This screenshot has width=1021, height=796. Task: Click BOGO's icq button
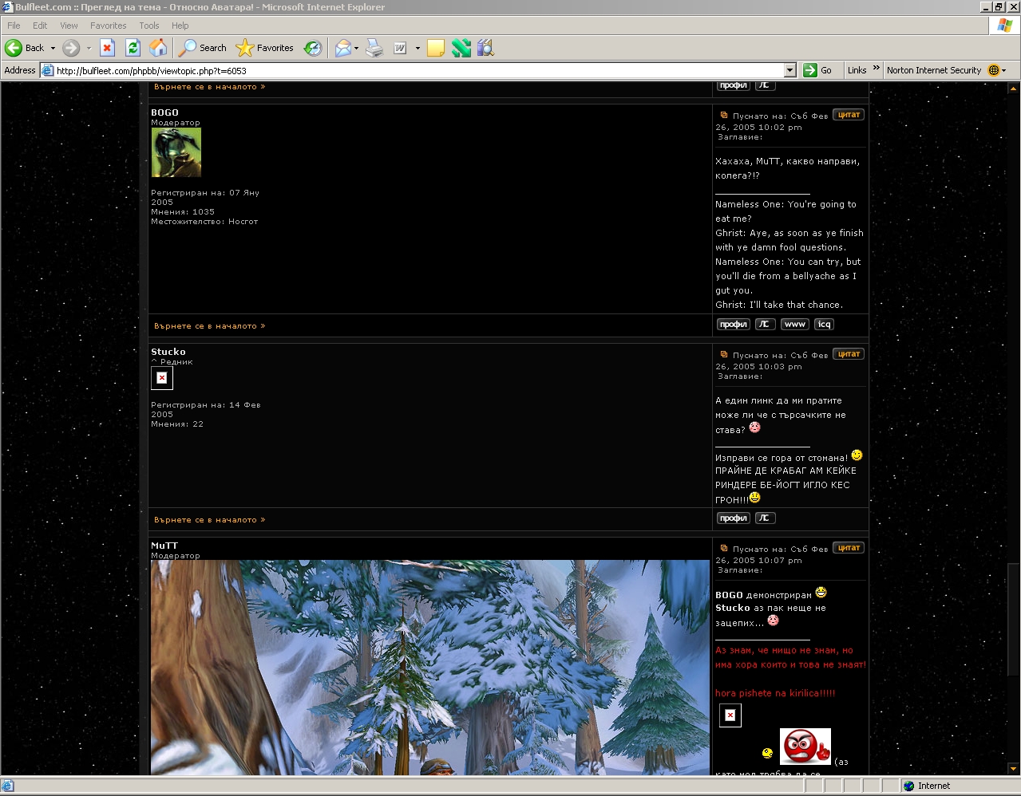(x=824, y=325)
